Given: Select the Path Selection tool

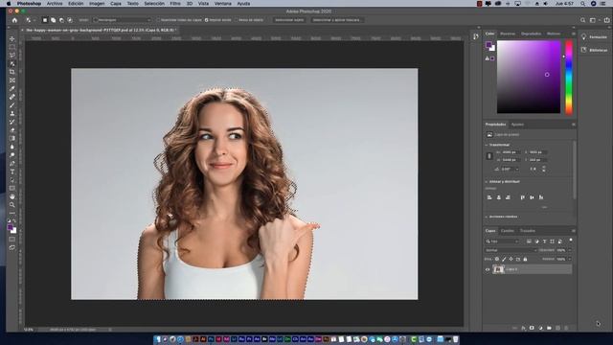Looking at the screenshot, I should 12,180.
